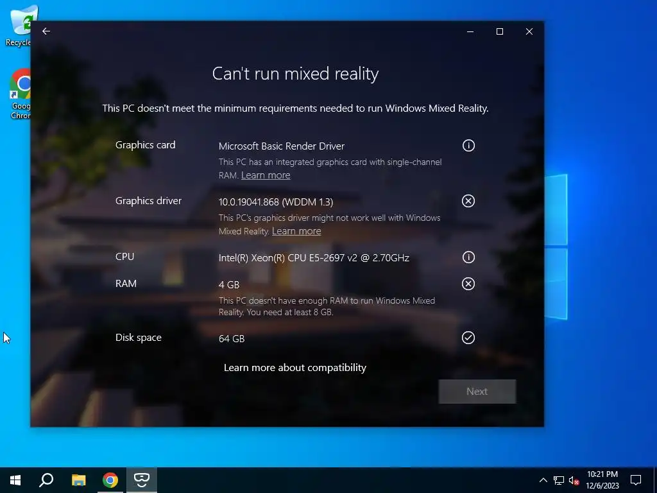Click the checkmark icon for Disk space
This screenshot has width=657, height=493.
(x=468, y=338)
